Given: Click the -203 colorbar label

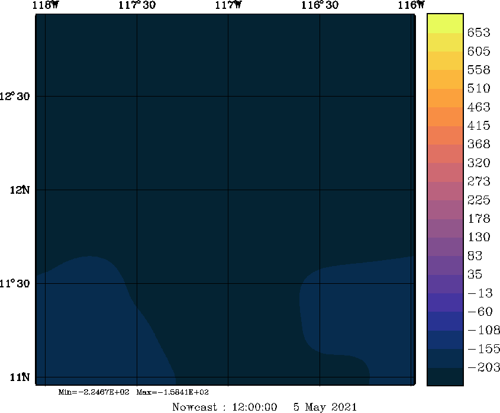Looking at the screenshot, I should (x=484, y=367).
